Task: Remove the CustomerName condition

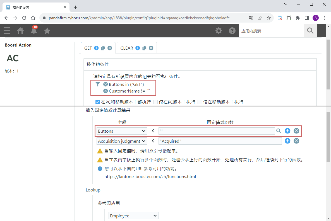Action: point(105,91)
